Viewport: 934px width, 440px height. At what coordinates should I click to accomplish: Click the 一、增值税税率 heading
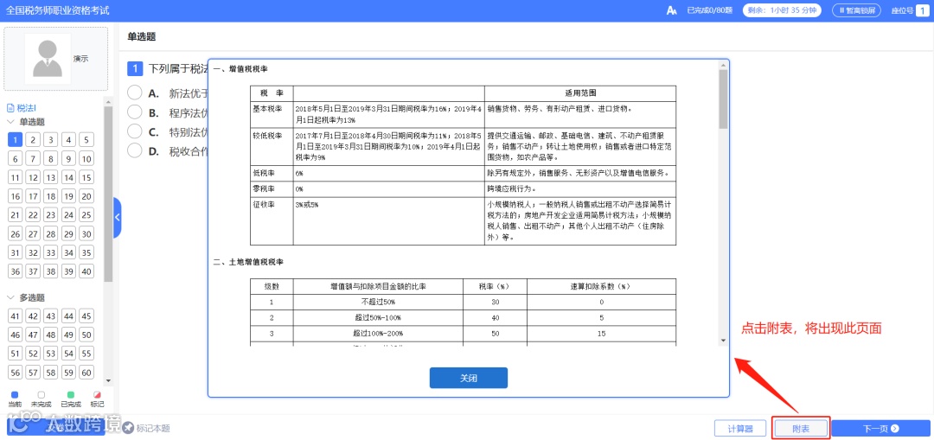coord(240,69)
